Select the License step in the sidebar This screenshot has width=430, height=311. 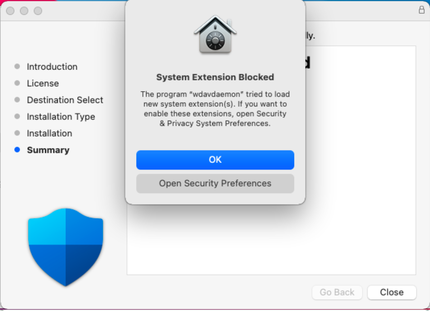coord(43,83)
